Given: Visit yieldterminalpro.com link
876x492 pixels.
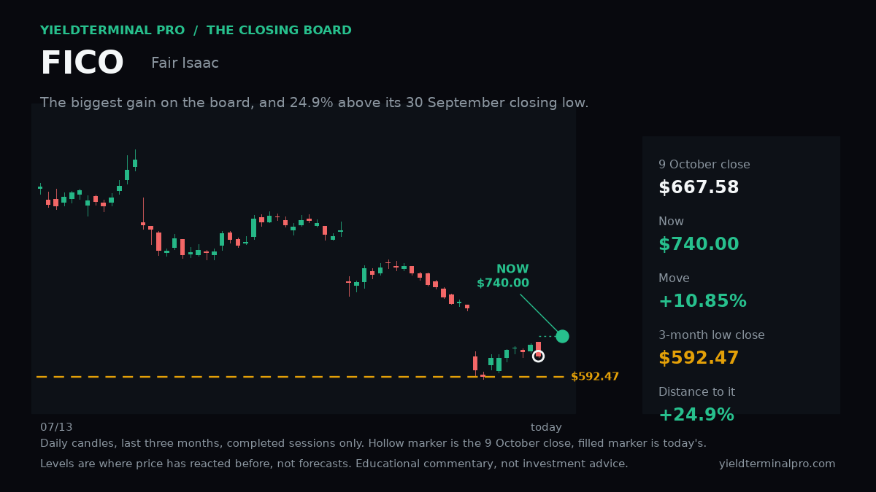Looking at the screenshot, I should tap(777, 464).
